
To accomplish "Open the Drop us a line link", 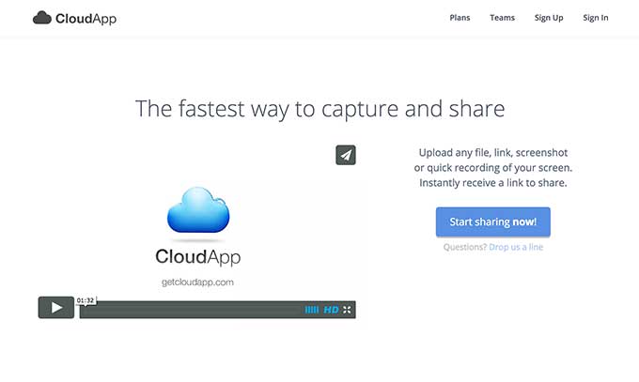I will tap(516, 247).
